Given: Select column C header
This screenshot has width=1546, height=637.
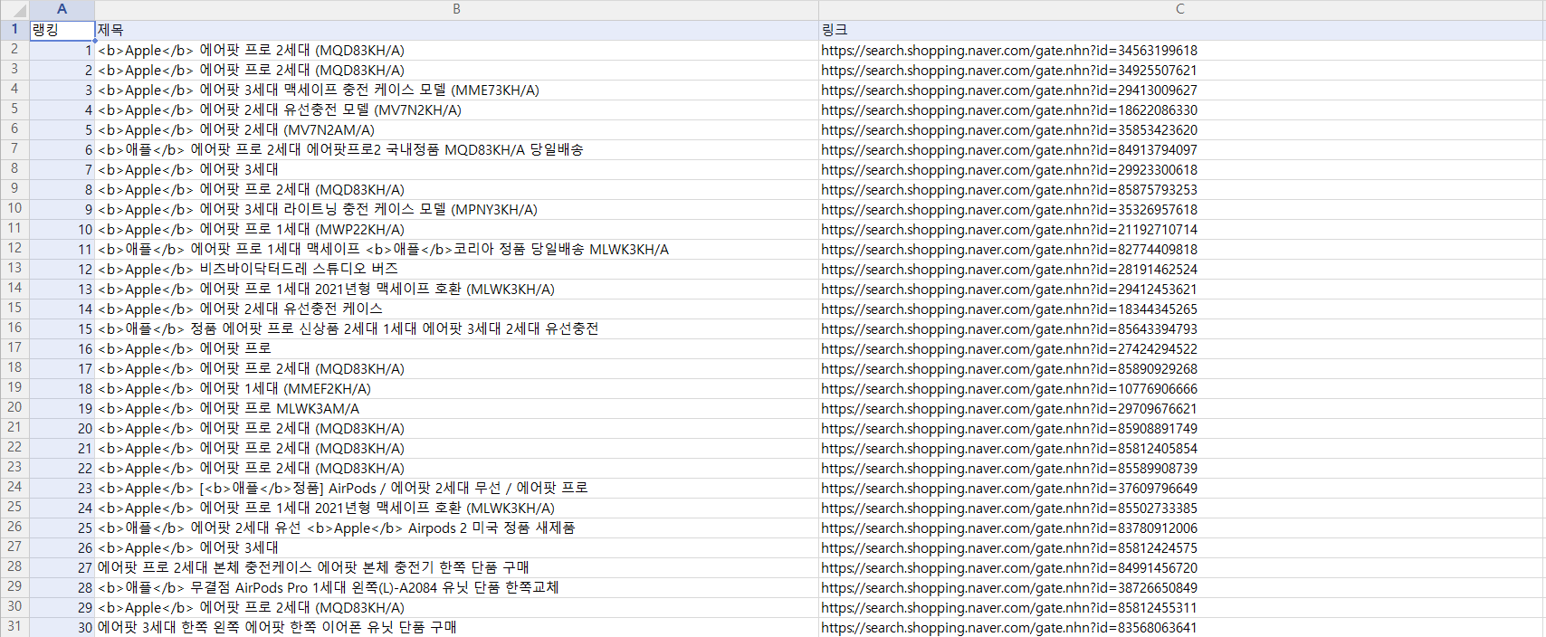Looking at the screenshot, I should pos(1180,9).
